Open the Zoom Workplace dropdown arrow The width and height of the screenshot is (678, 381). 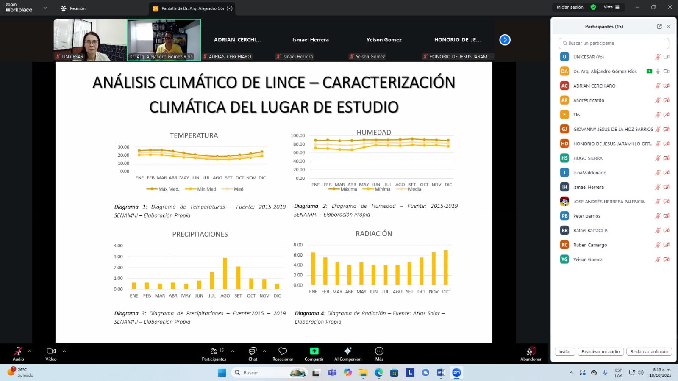click(45, 8)
